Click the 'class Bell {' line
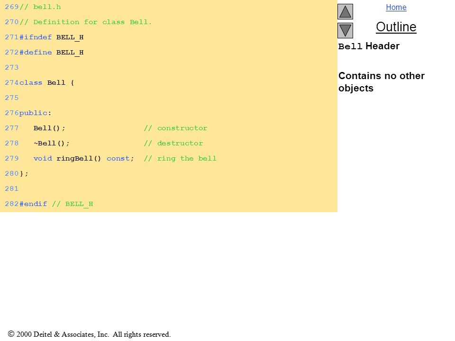 [47, 82]
